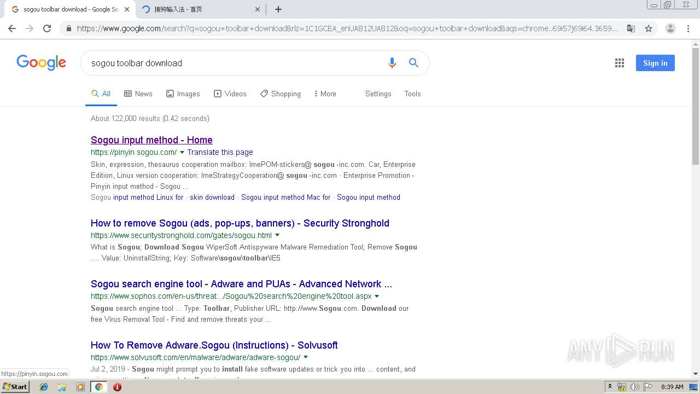
Task: Open How To Remove Adware.Sogou Solvusoft result
Action: (214, 345)
